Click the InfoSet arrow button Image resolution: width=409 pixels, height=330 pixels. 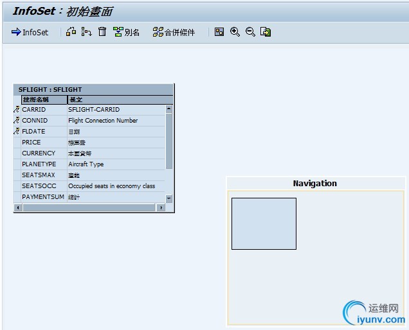(30, 32)
